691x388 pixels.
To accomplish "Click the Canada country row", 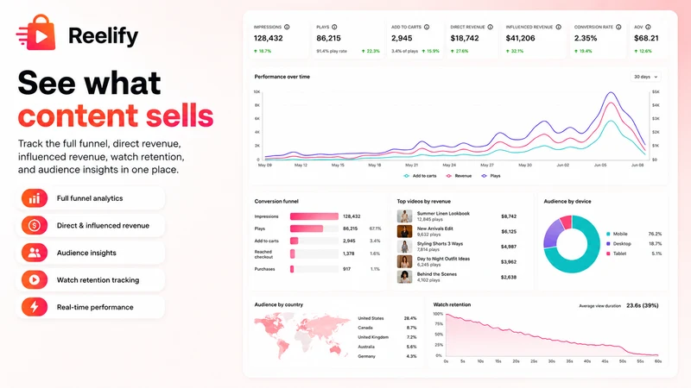I will tap(387, 328).
